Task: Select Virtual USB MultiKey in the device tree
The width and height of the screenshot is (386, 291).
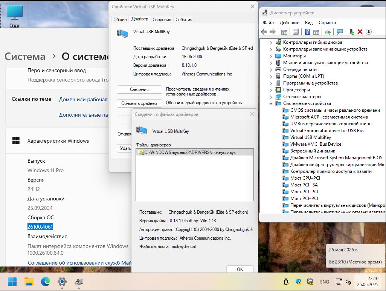Action: (x=310, y=137)
